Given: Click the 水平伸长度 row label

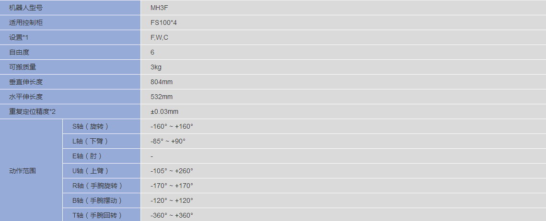Looking at the screenshot, I should [26, 97].
